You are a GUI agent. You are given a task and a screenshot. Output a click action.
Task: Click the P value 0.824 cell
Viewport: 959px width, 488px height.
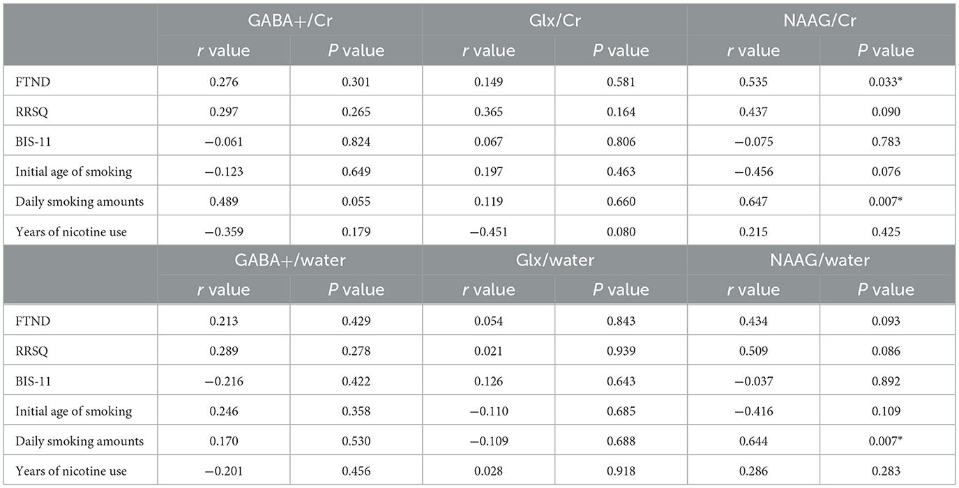[x=356, y=142]
